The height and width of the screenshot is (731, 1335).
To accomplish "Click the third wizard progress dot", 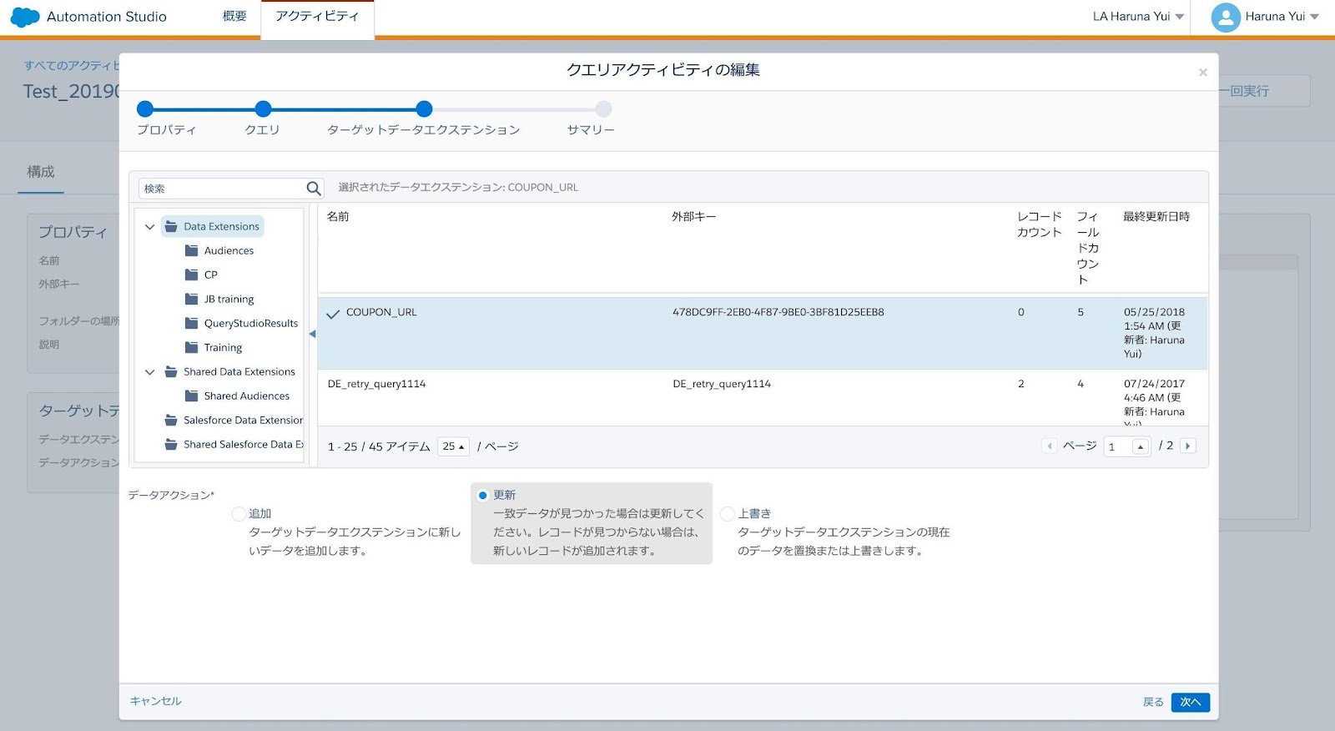I will click(x=424, y=108).
